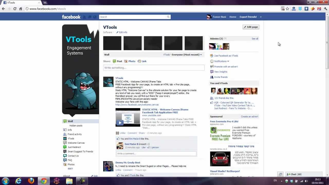
Task: Open Firefox from taskbar
Action: [31, 181]
